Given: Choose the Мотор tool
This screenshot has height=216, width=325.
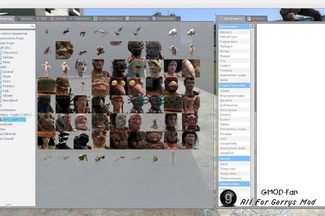Looking at the screenshot, I should click(x=234, y=51).
